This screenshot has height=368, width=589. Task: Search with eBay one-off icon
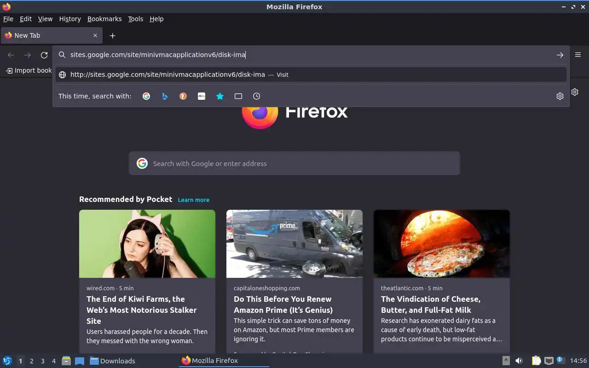point(202,96)
